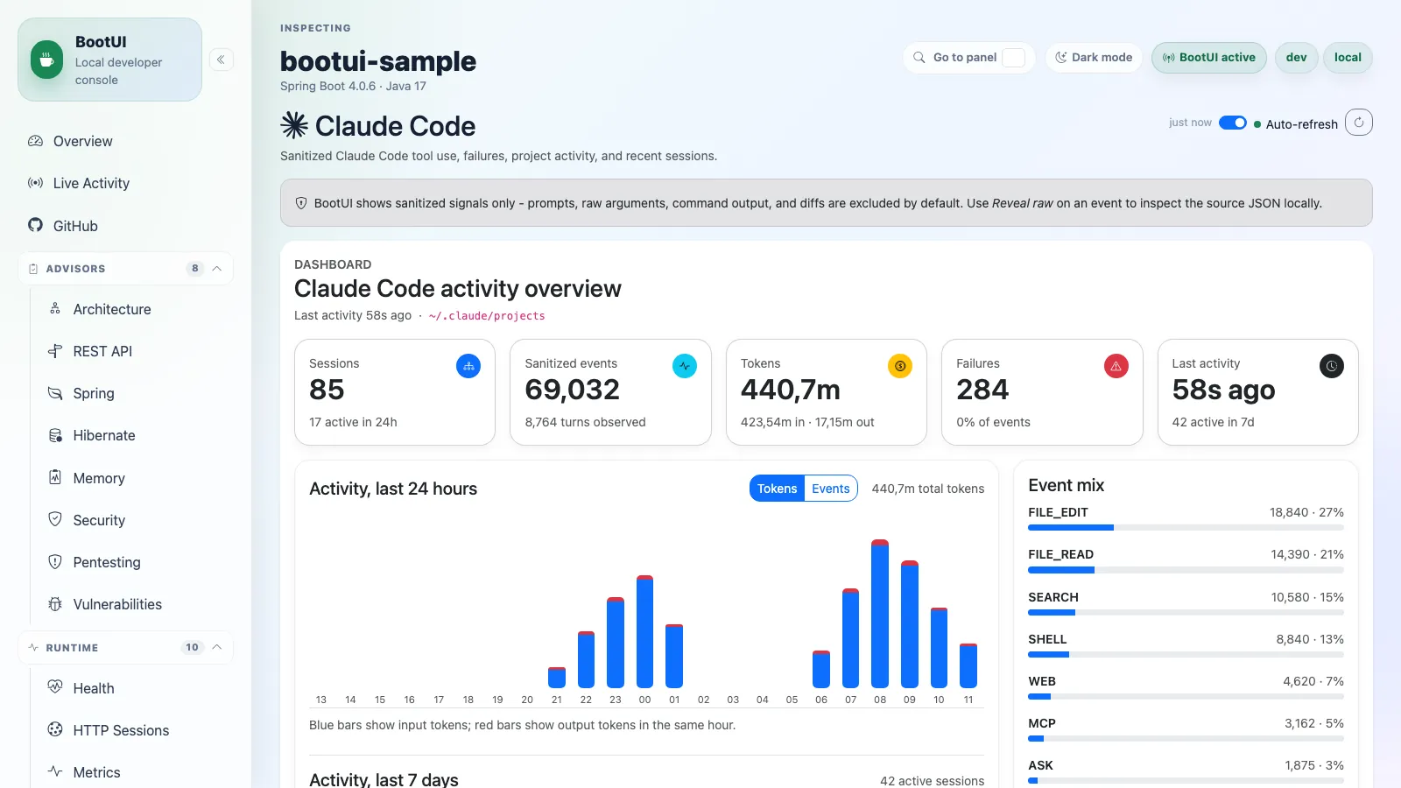
Task: Click the yellow Tokens coin icon
Action: (x=900, y=366)
